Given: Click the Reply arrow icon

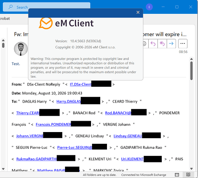Looking at the screenshot, I should 153,44.
